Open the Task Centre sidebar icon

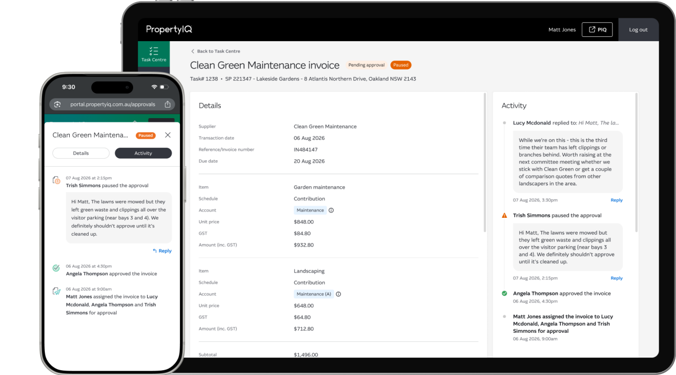(154, 54)
